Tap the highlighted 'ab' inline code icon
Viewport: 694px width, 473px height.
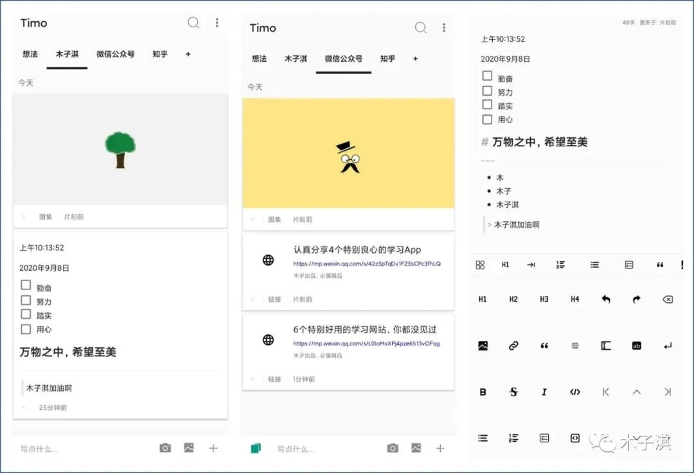[x=636, y=346]
